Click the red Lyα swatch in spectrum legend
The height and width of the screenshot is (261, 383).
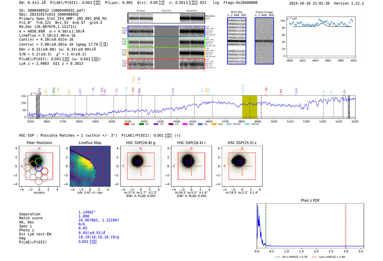pyautogui.click(x=126, y=124)
